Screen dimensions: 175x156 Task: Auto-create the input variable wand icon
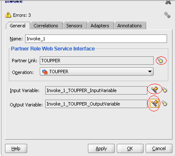pyautogui.click(x=154, y=90)
